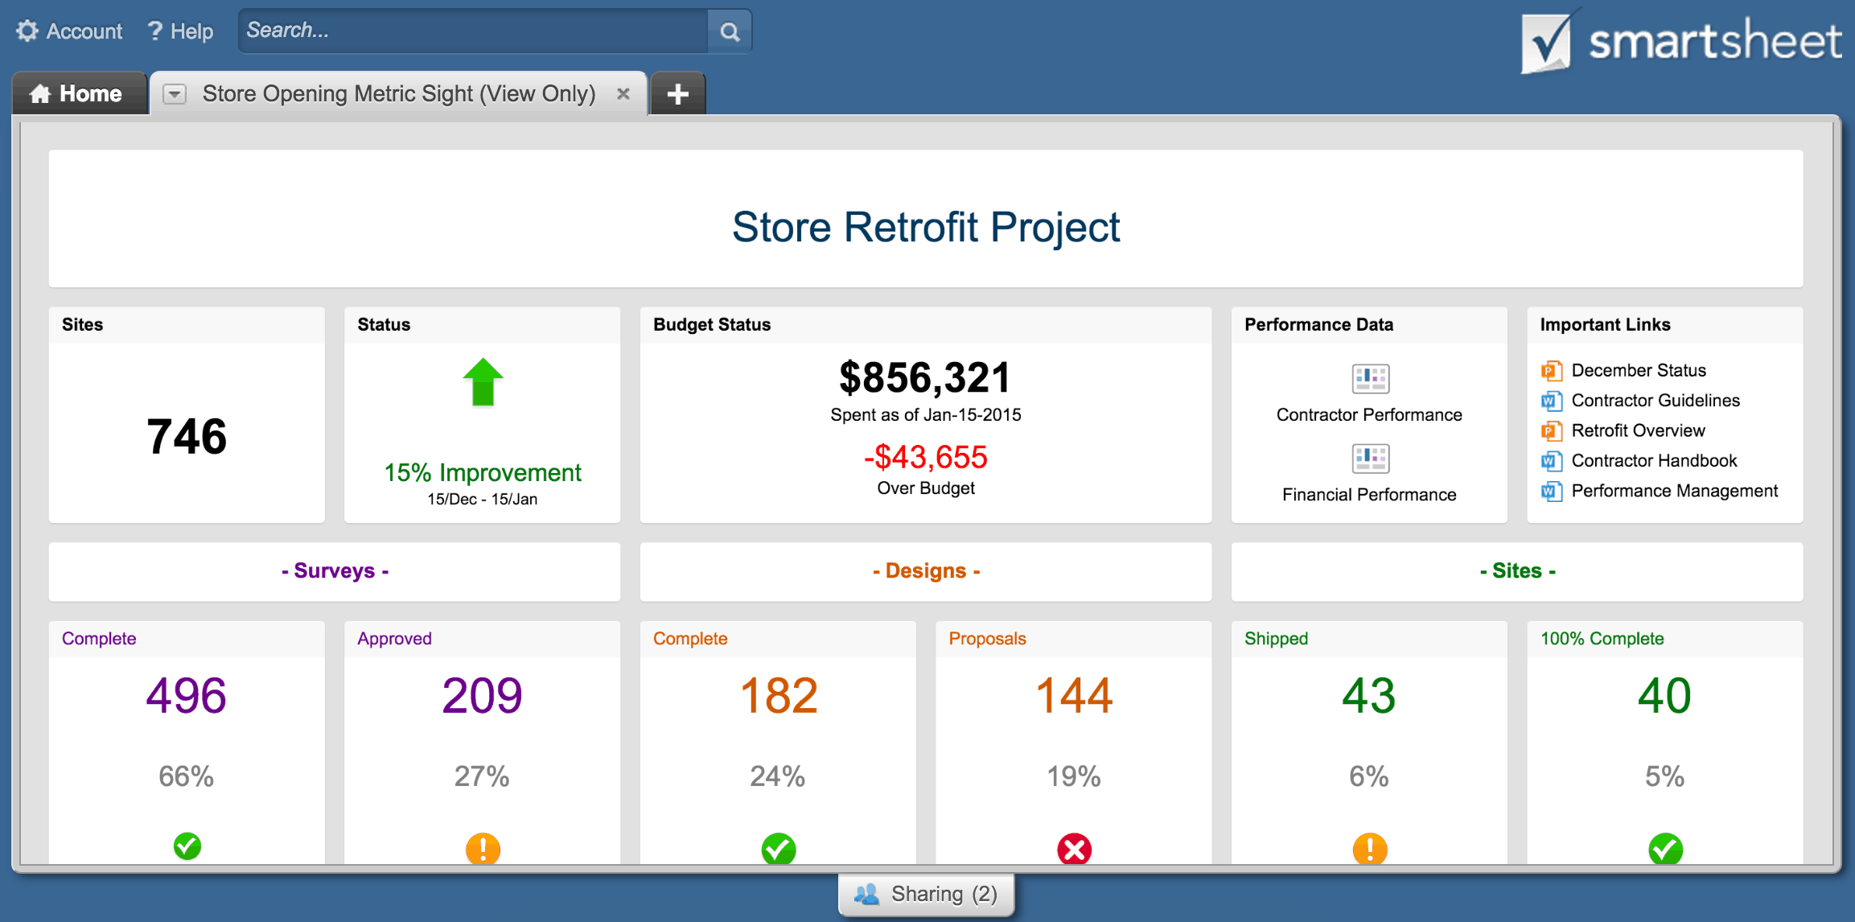Open a new tab with the plus button
The height and width of the screenshot is (922, 1855).
[x=677, y=93]
